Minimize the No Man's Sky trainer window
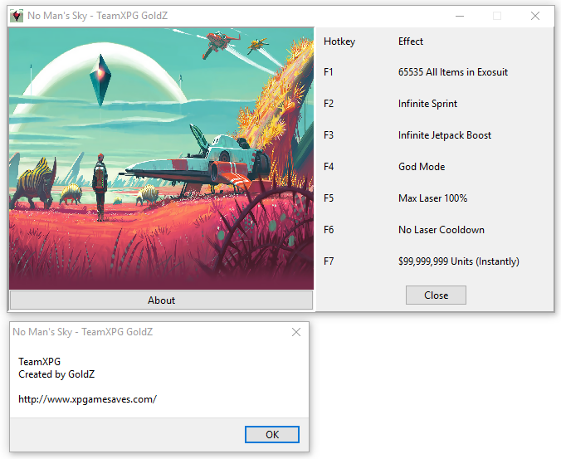This screenshot has width=561, height=459. click(x=459, y=16)
